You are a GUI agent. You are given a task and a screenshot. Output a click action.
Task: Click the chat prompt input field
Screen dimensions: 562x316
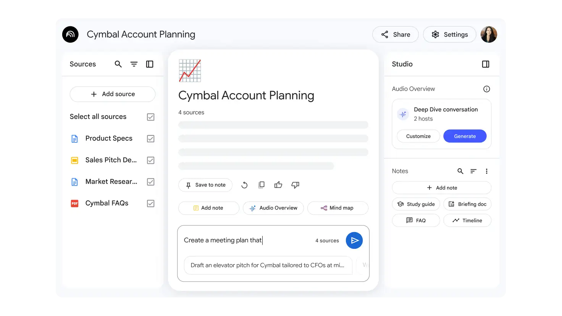[244, 240]
